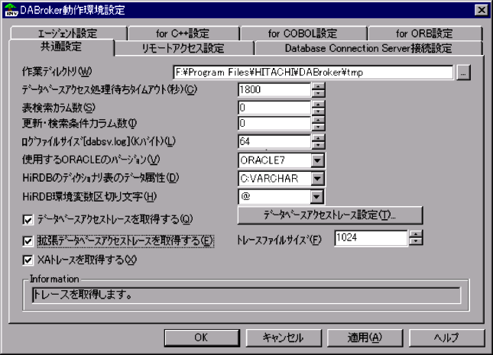Decrease the timeout value 1800 spinner
The width and height of the screenshot is (493, 355).
pyautogui.click(x=318, y=93)
